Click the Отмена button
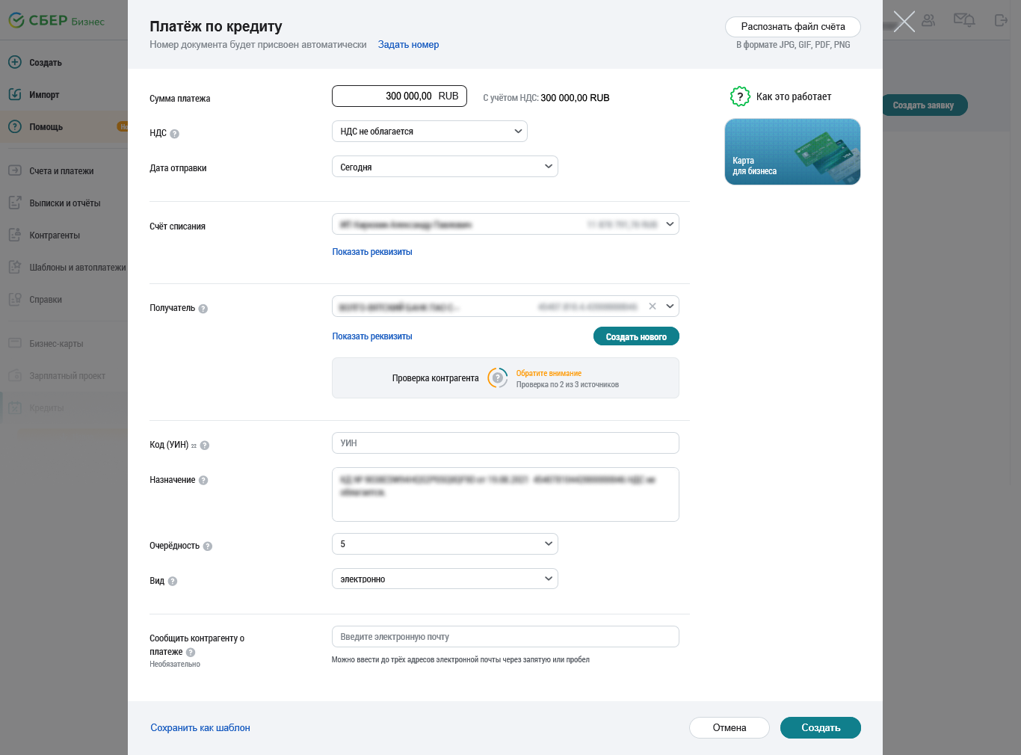The image size is (1021, 755). 729,728
